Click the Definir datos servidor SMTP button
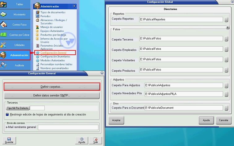Image resolution: width=234 pixels, height=146 pixels. click(52, 95)
